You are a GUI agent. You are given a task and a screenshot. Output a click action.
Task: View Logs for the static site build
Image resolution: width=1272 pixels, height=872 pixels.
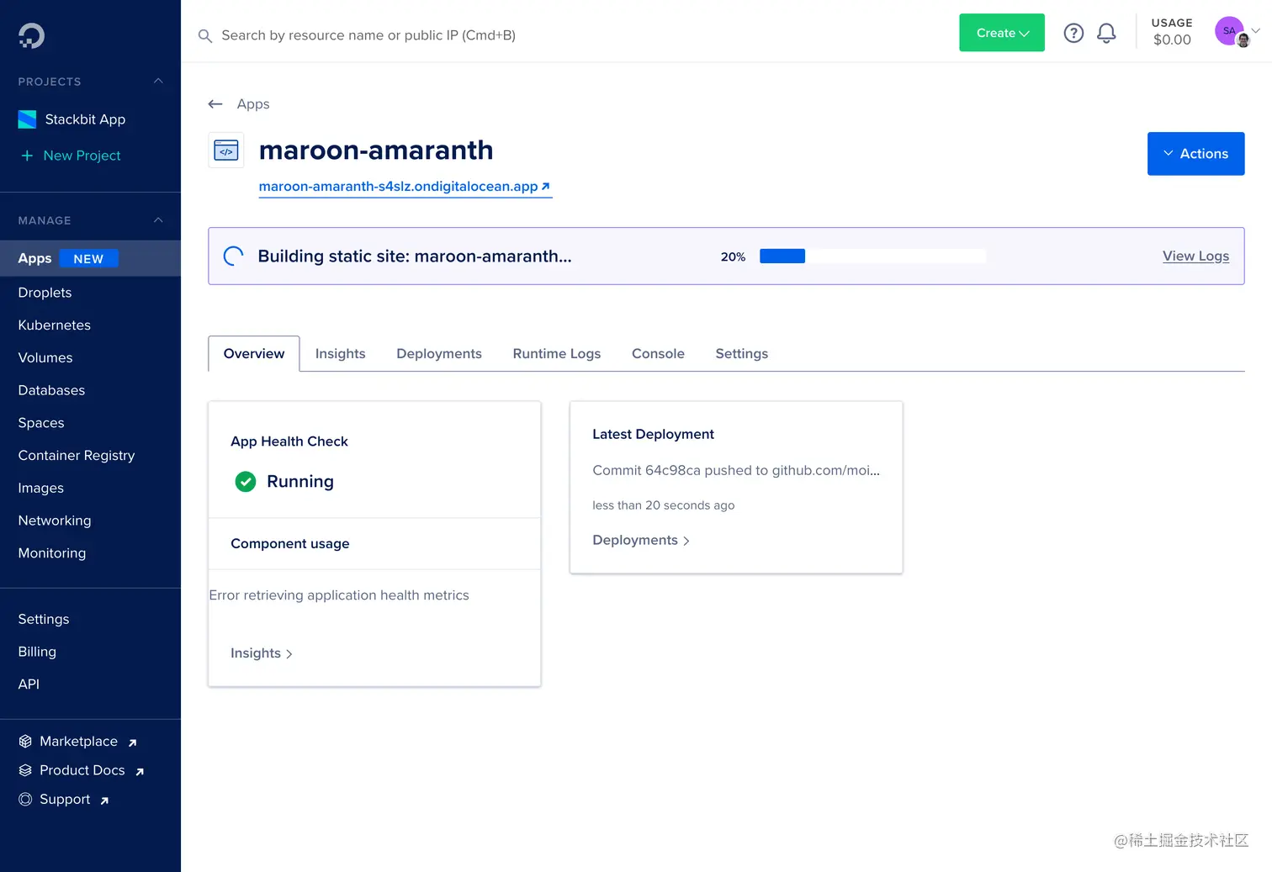1195,256
